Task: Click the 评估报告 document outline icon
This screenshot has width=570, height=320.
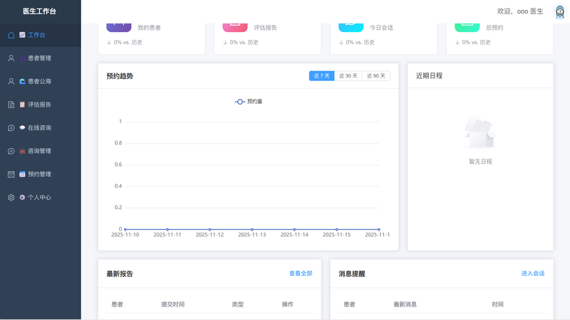Action: point(11,105)
